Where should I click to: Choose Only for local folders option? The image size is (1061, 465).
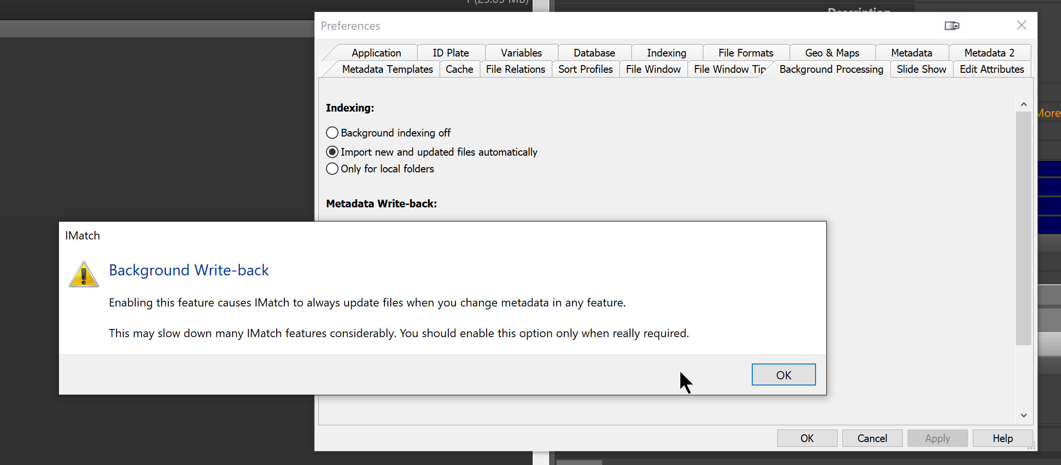pyautogui.click(x=332, y=169)
